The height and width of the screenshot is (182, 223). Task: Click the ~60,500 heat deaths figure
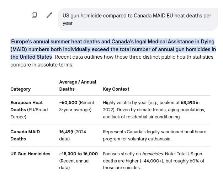[68, 103]
